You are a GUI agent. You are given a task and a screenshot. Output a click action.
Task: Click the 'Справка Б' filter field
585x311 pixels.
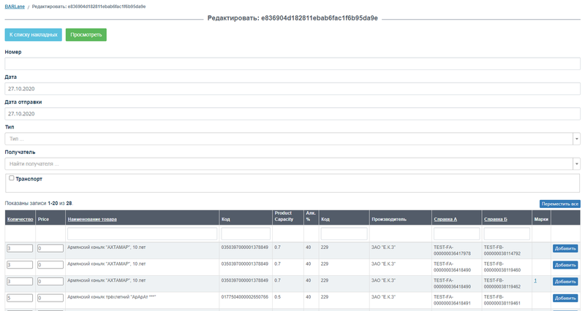507,234
